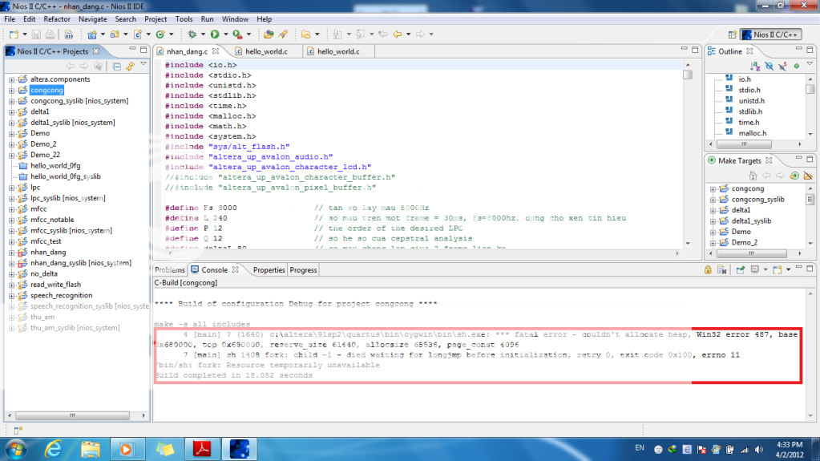
Task: Open the Run button dropdown arrow
Action: (x=225, y=34)
